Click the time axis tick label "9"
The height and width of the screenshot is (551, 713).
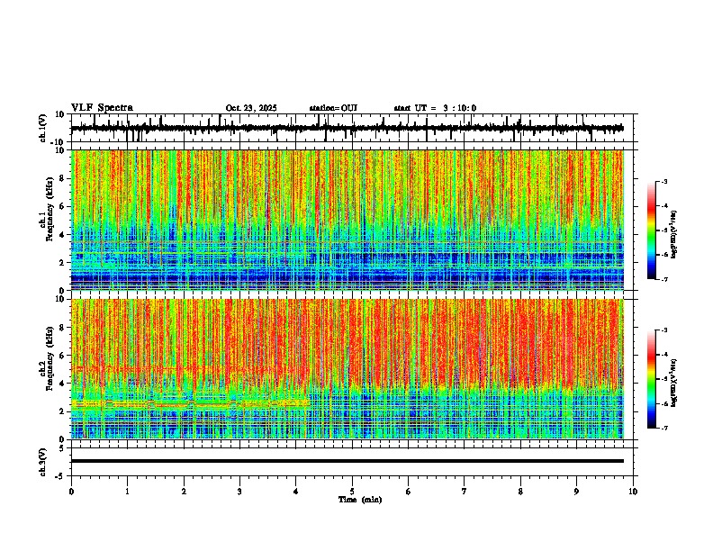[576, 492]
